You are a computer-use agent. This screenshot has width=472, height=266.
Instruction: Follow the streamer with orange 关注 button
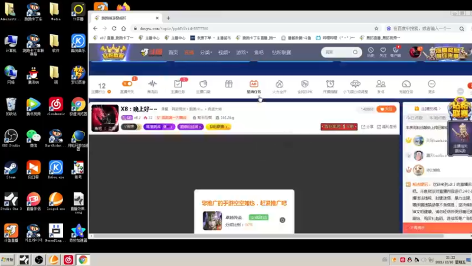pyautogui.click(x=386, y=109)
